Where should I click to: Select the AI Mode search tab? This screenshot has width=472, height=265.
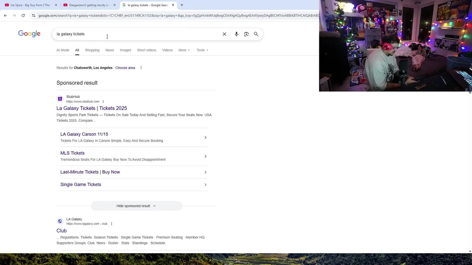63,50
